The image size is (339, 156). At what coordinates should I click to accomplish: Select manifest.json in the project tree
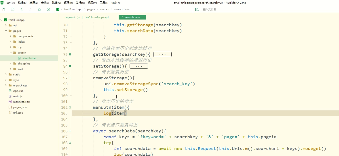(21, 102)
